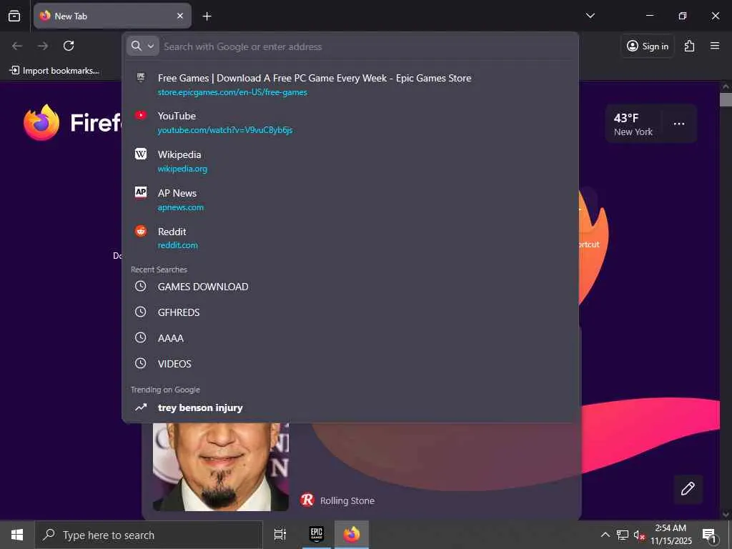This screenshot has width=732, height=549.
Task: Select the YouTube suggestion row
Action: click(350, 123)
